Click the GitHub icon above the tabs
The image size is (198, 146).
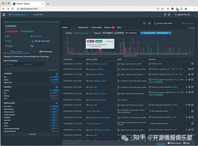[x=144, y=23]
